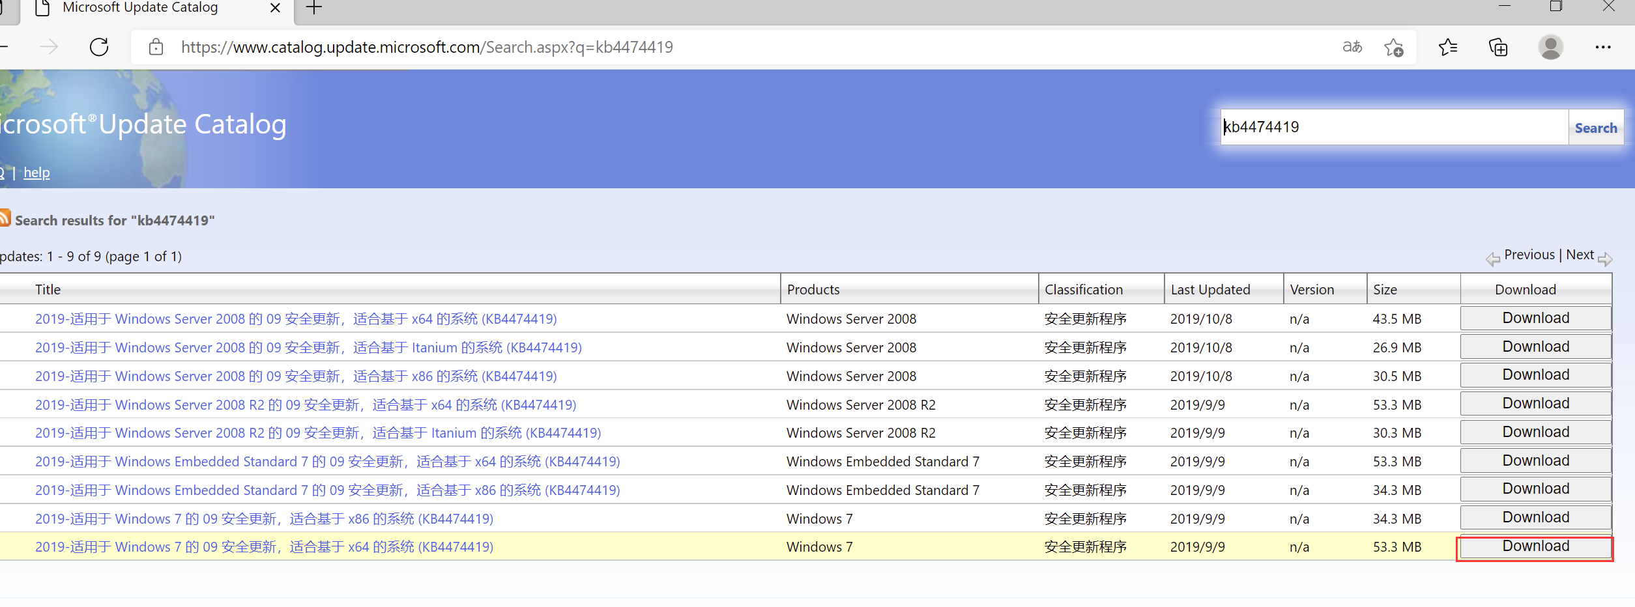
Task: Download the Windows 7 x64 update
Action: [x=1535, y=546]
